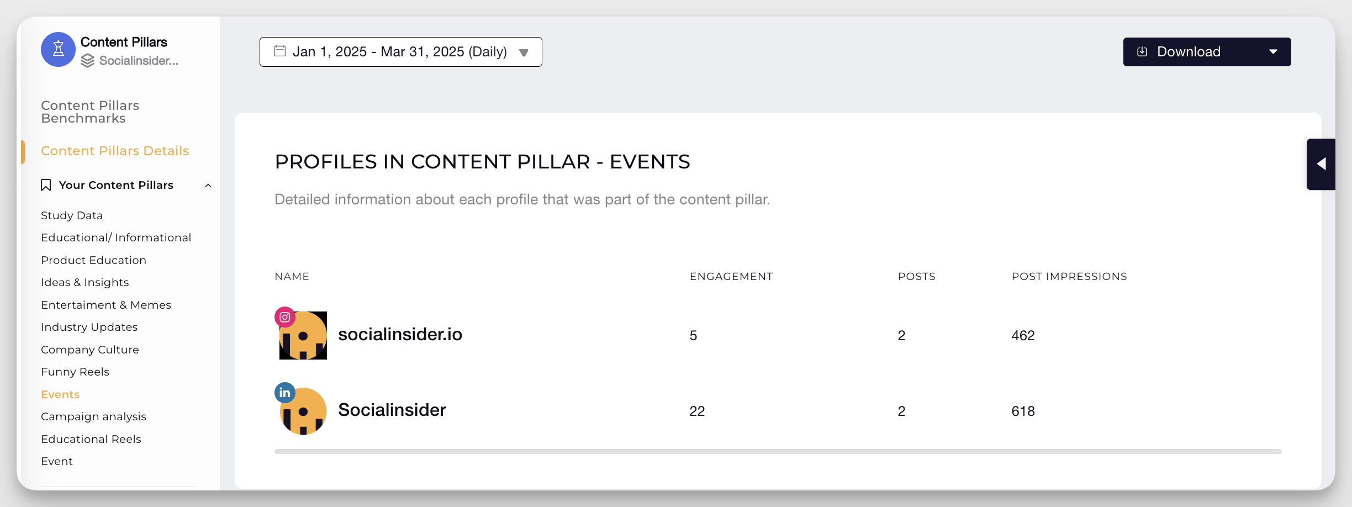Click impressions value 618
Viewport: 1352px width, 507px height.
(x=1023, y=411)
